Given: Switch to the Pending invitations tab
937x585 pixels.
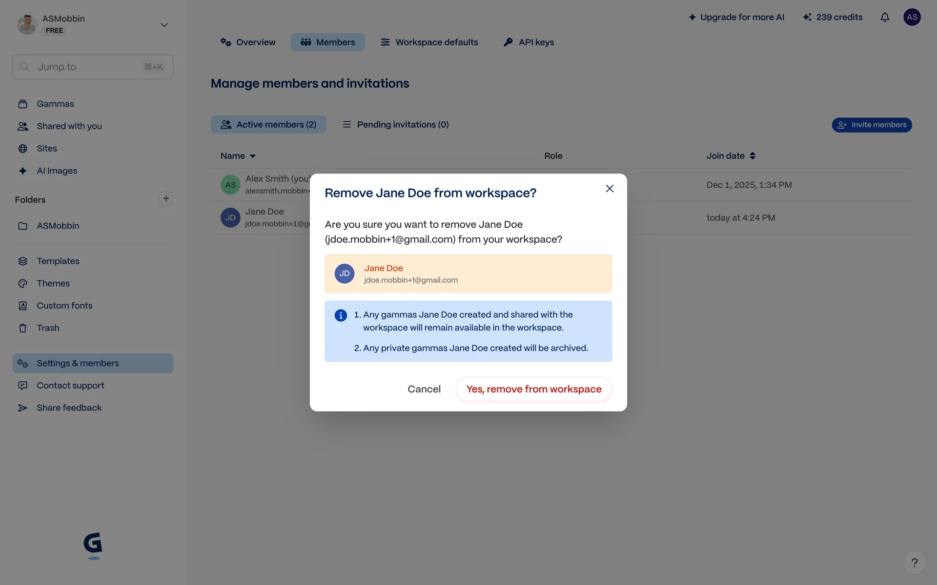Looking at the screenshot, I should tap(395, 125).
